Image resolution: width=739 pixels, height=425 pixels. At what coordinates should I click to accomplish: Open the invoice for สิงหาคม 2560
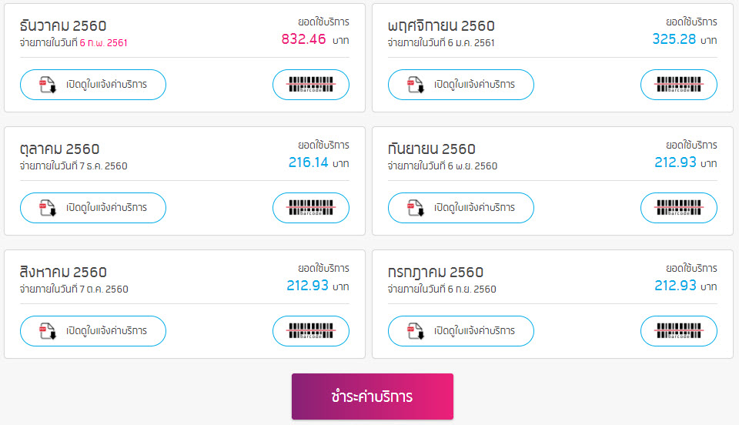[105, 331]
